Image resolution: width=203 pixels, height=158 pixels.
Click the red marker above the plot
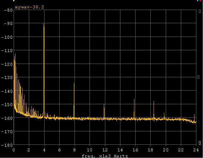(x=200, y=1)
